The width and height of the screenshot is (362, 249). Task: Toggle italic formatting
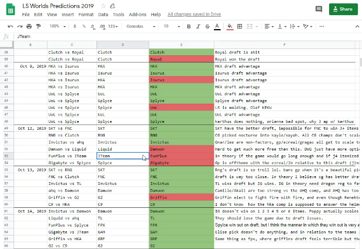[x=198, y=27]
